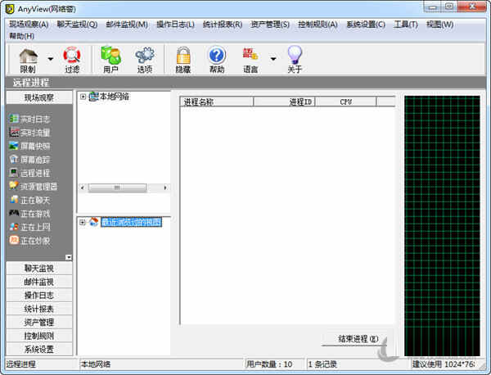Open 资源管理器 in the sidebar
The width and height of the screenshot is (491, 375).
point(34,187)
